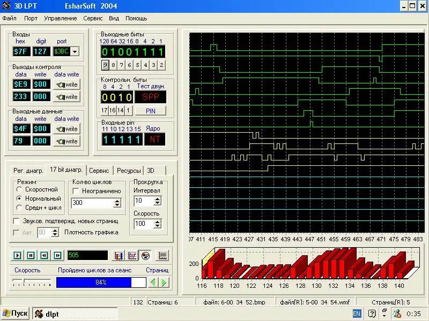Click the step backward playback icon
This screenshot has width=429, height=321.
(x=44, y=256)
